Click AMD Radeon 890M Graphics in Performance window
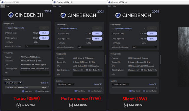The height and width of the screenshot is (111, 189). tap(86, 66)
